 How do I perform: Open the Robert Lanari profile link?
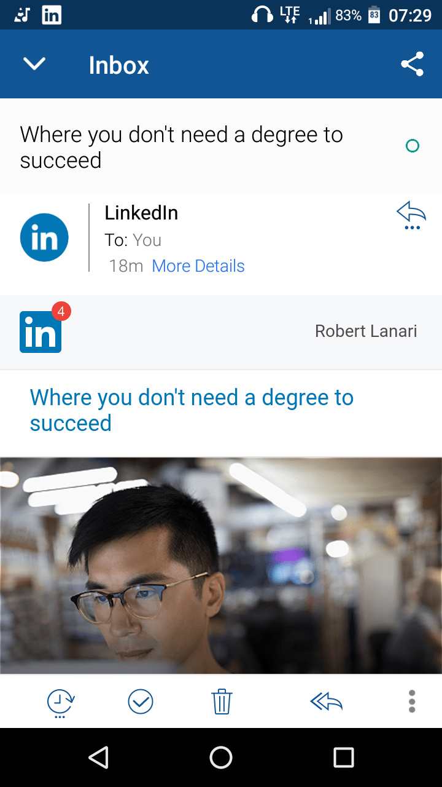pos(366,331)
